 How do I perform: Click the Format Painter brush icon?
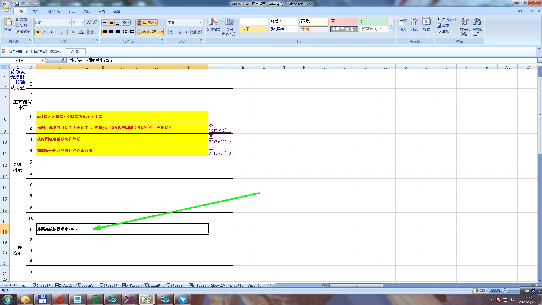[17, 32]
